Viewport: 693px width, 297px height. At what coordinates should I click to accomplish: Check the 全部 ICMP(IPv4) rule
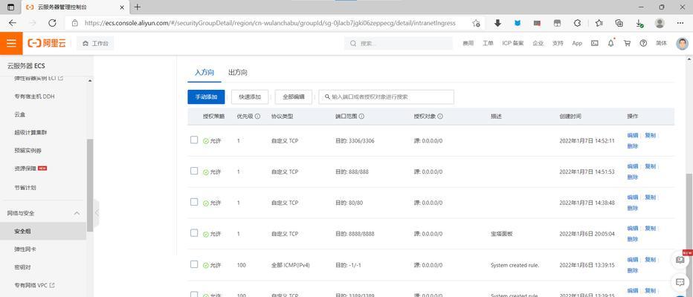coord(194,264)
